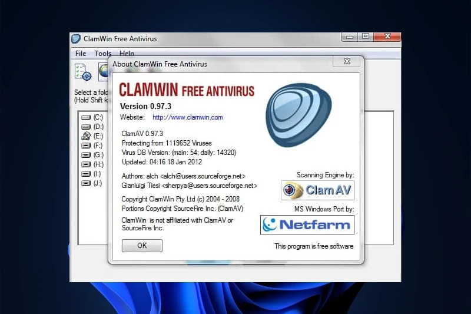Image resolution: width=471 pixels, height=314 pixels.
Task: Maximize the ClamWin Free Antivirus window
Action: click(366, 37)
